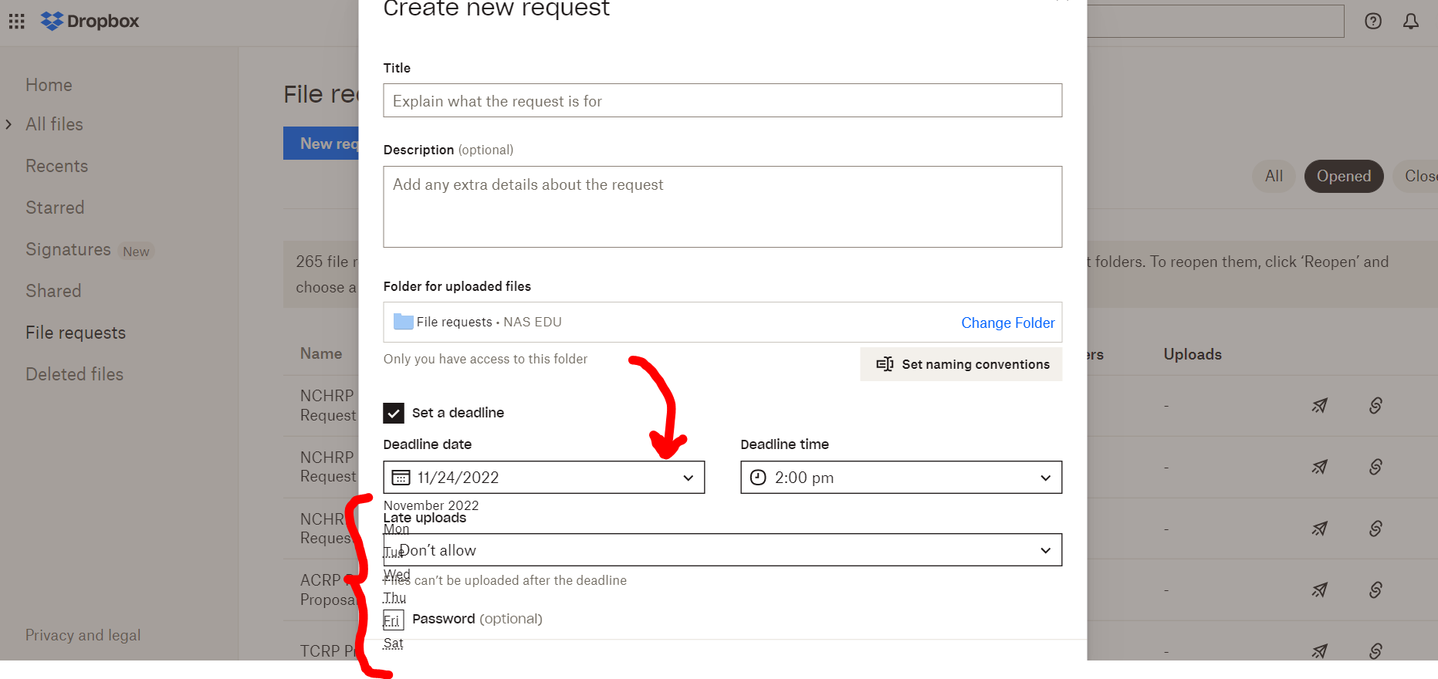Open the Late uploads dropdown
Image resolution: width=1438 pixels, height=679 pixels.
pos(722,550)
